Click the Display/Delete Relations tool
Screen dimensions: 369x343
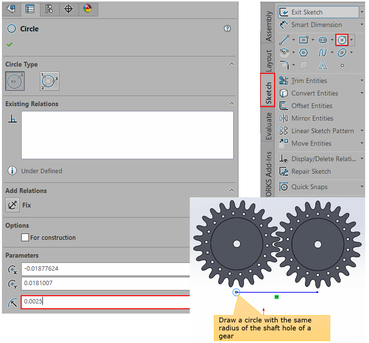pos(318,159)
